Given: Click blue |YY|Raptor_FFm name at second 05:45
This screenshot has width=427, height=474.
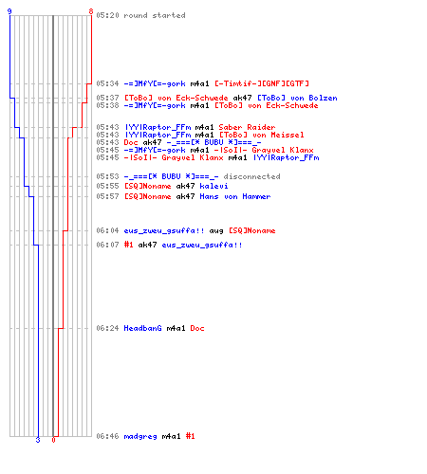Looking at the screenshot, I should (286, 157).
